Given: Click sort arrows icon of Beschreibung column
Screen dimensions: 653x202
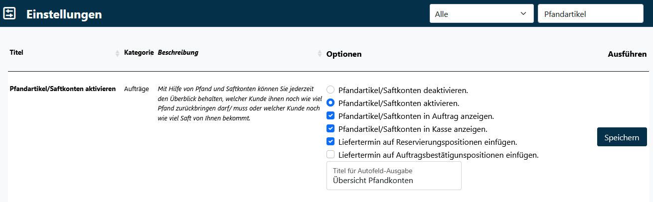Looking at the screenshot, I should [x=320, y=53].
